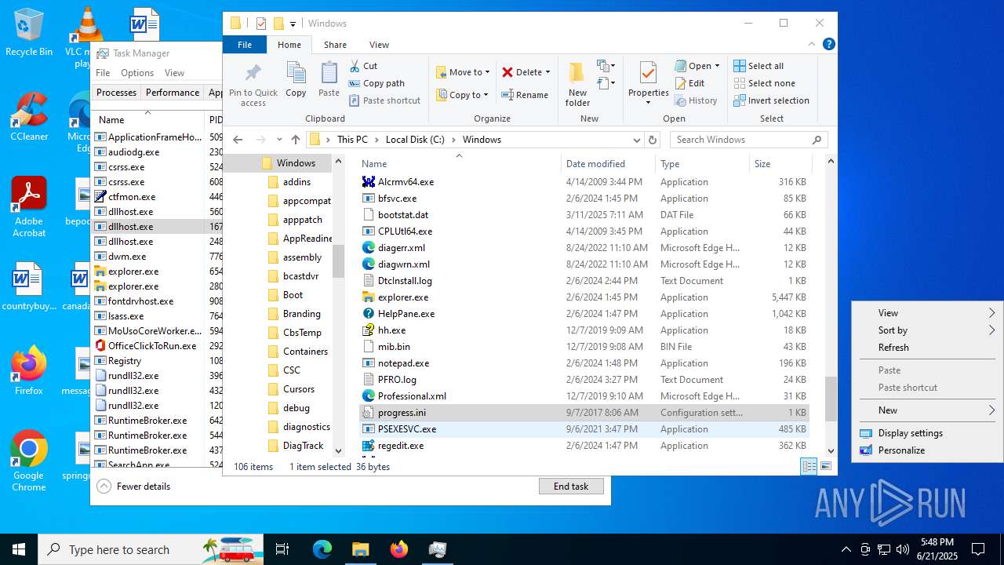This screenshot has width=1004, height=565.
Task: Open the Recycle Bin desktop icon
Action: pyautogui.click(x=29, y=33)
